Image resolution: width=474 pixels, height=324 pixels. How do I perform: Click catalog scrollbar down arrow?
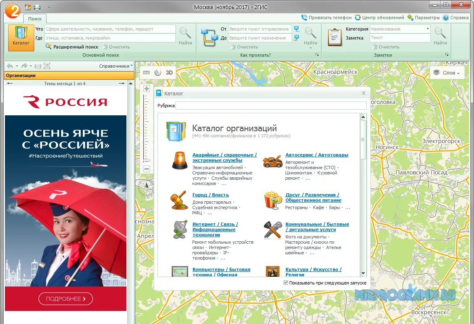[363, 273]
